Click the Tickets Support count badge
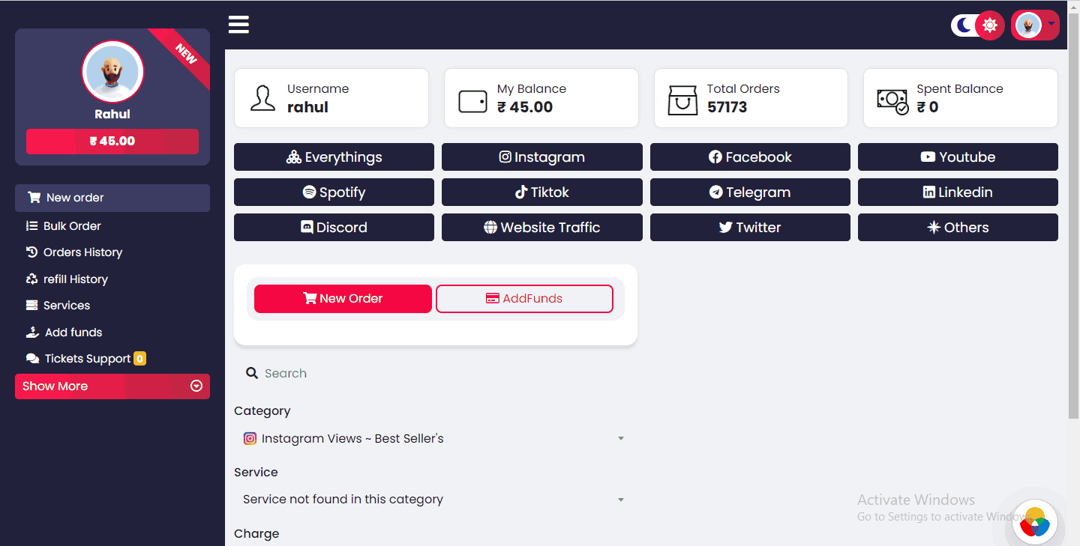Image resolution: width=1080 pixels, height=546 pixels. click(139, 359)
